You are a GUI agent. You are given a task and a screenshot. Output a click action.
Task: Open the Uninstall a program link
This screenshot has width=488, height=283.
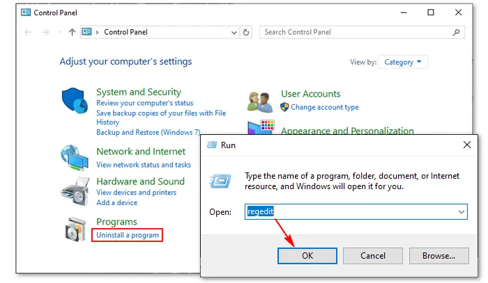point(128,235)
